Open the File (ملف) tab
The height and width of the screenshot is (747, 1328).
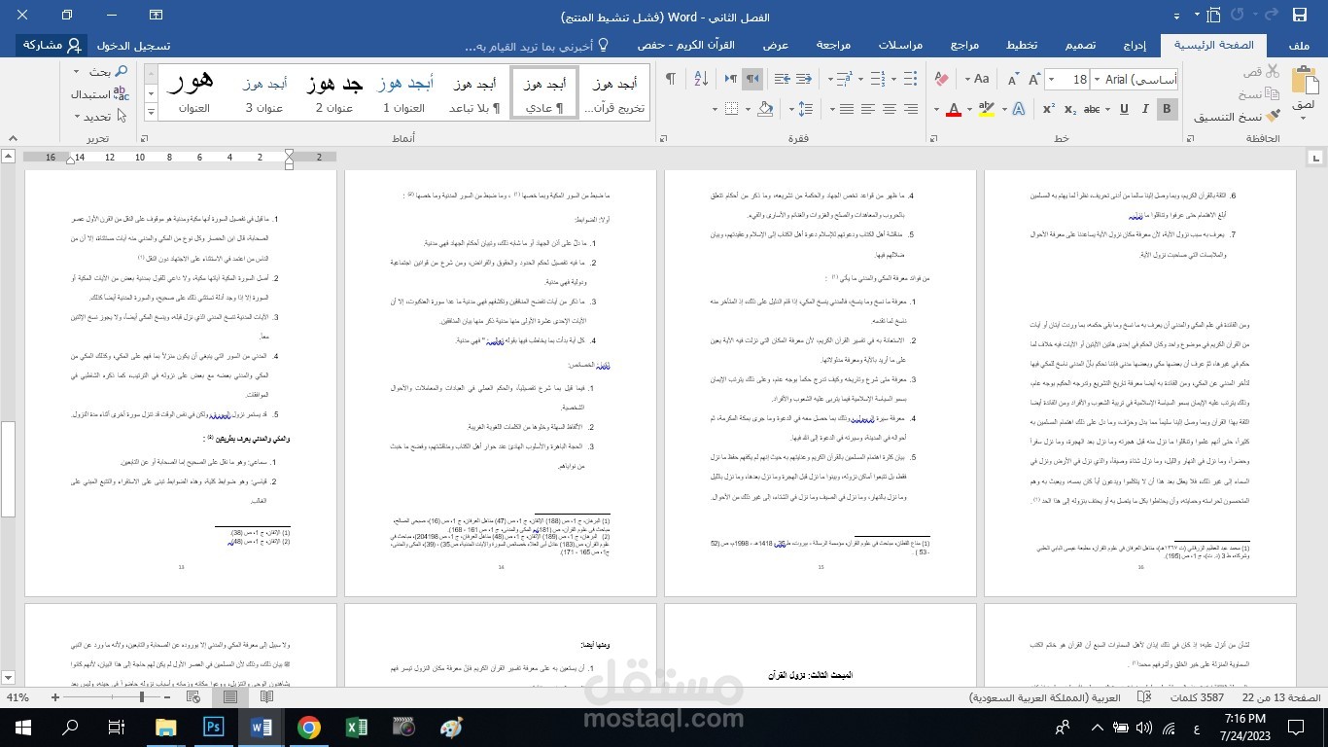[x=1299, y=45]
